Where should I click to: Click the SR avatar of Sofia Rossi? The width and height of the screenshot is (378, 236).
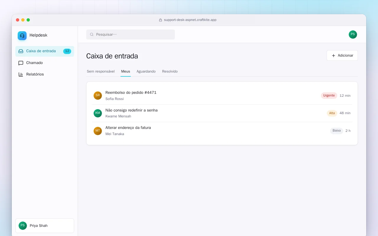pyautogui.click(x=98, y=96)
